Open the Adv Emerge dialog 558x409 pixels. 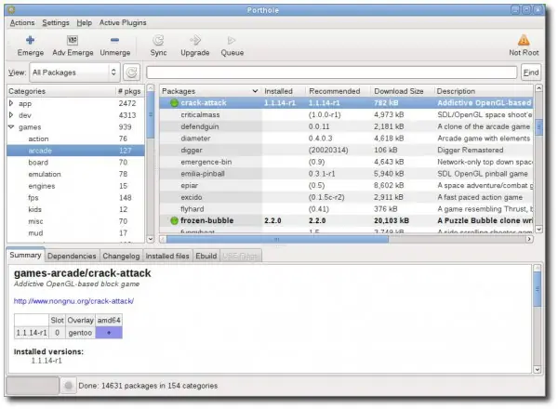point(73,40)
